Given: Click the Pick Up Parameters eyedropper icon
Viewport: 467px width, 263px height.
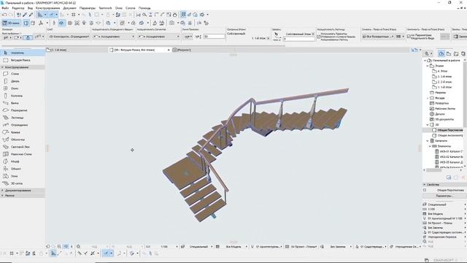Looking at the screenshot, I should click(x=25, y=15).
